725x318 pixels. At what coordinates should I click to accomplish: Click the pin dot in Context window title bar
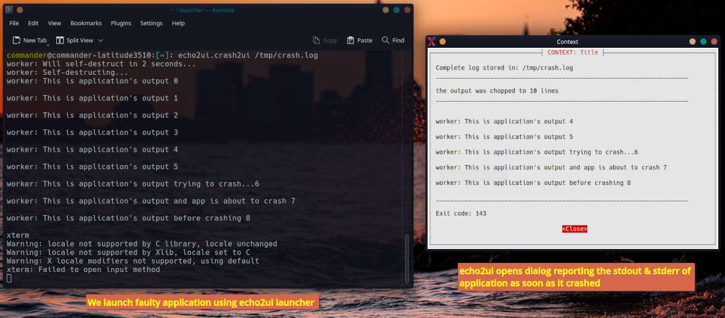click(442, 42)
